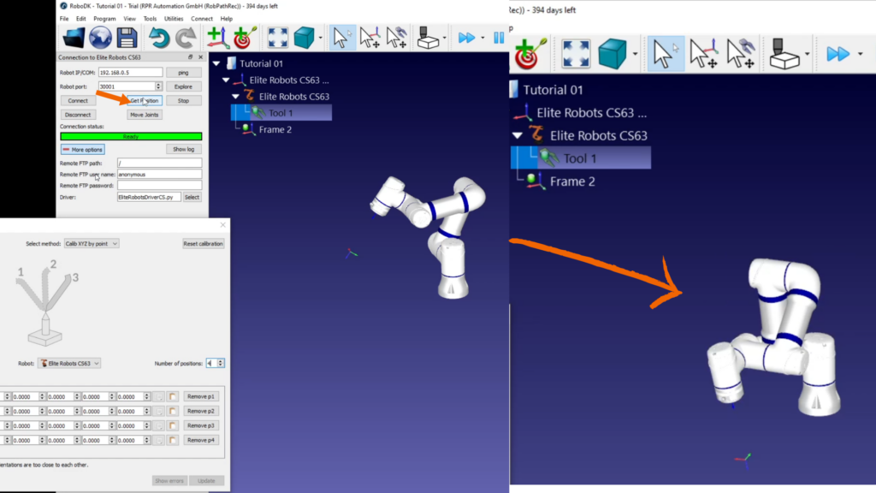The image size is (876, 493).
Task: Open the machining dropdown arrow in main toolbar
Action: pos(444,38)
